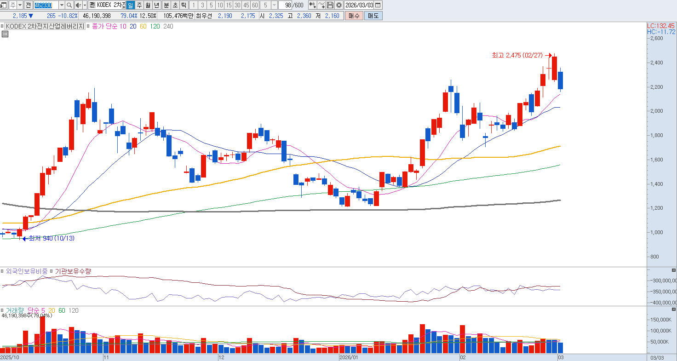Click the 60 moving average color label
The image size is (677, 361).
tap(143, 26)
